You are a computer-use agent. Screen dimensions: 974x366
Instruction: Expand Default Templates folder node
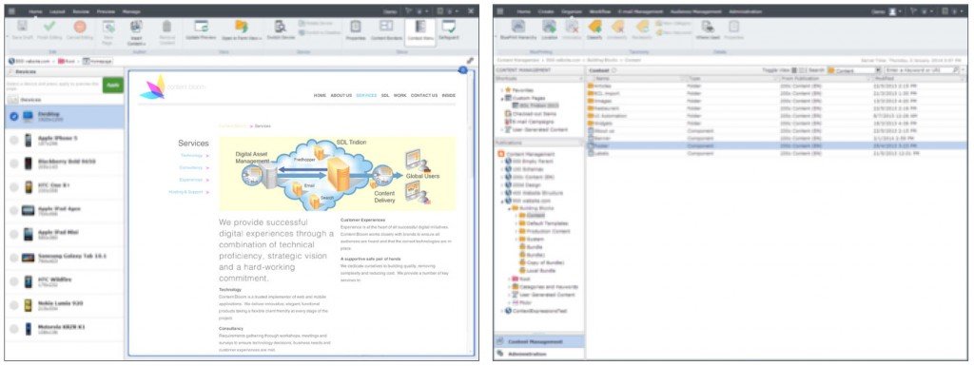coord(516,223)
